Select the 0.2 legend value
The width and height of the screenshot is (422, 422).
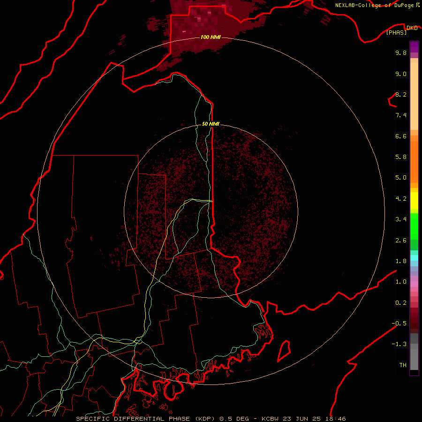pos(401,303)
